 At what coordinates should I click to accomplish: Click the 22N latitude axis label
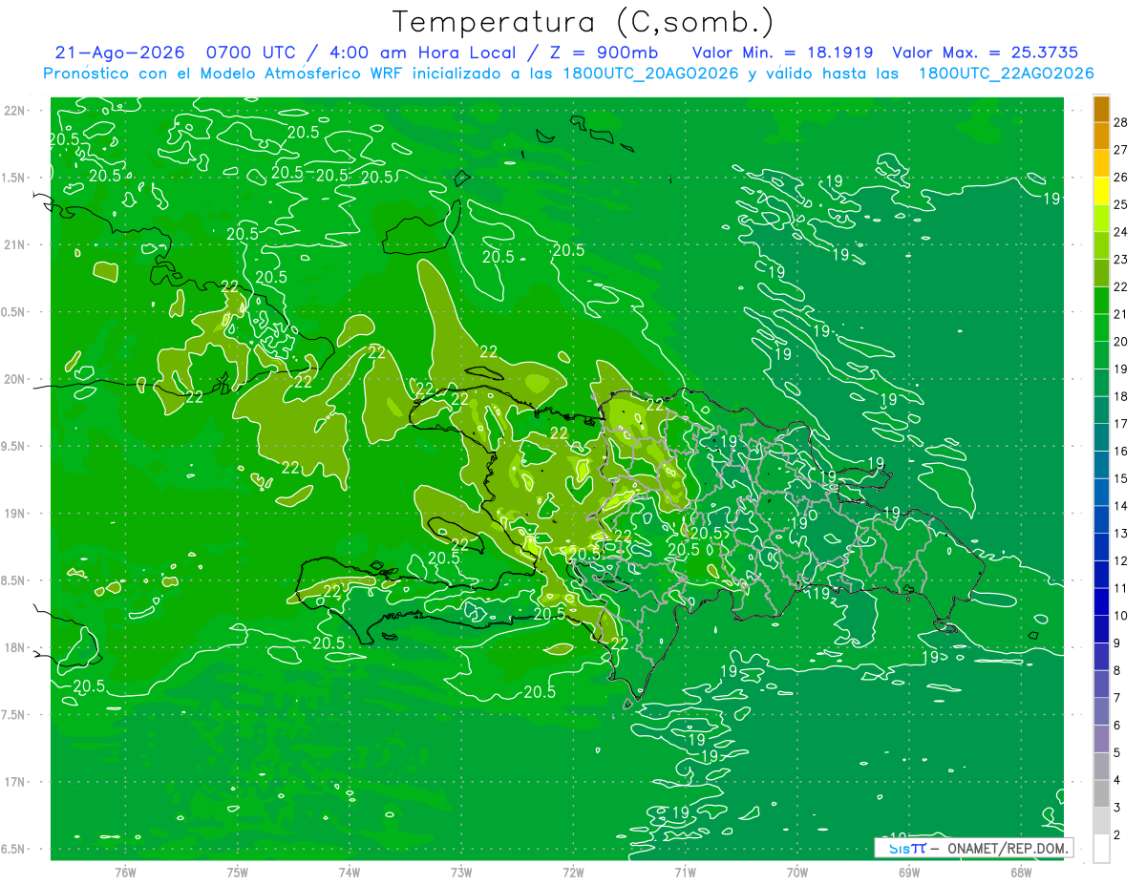16,111
